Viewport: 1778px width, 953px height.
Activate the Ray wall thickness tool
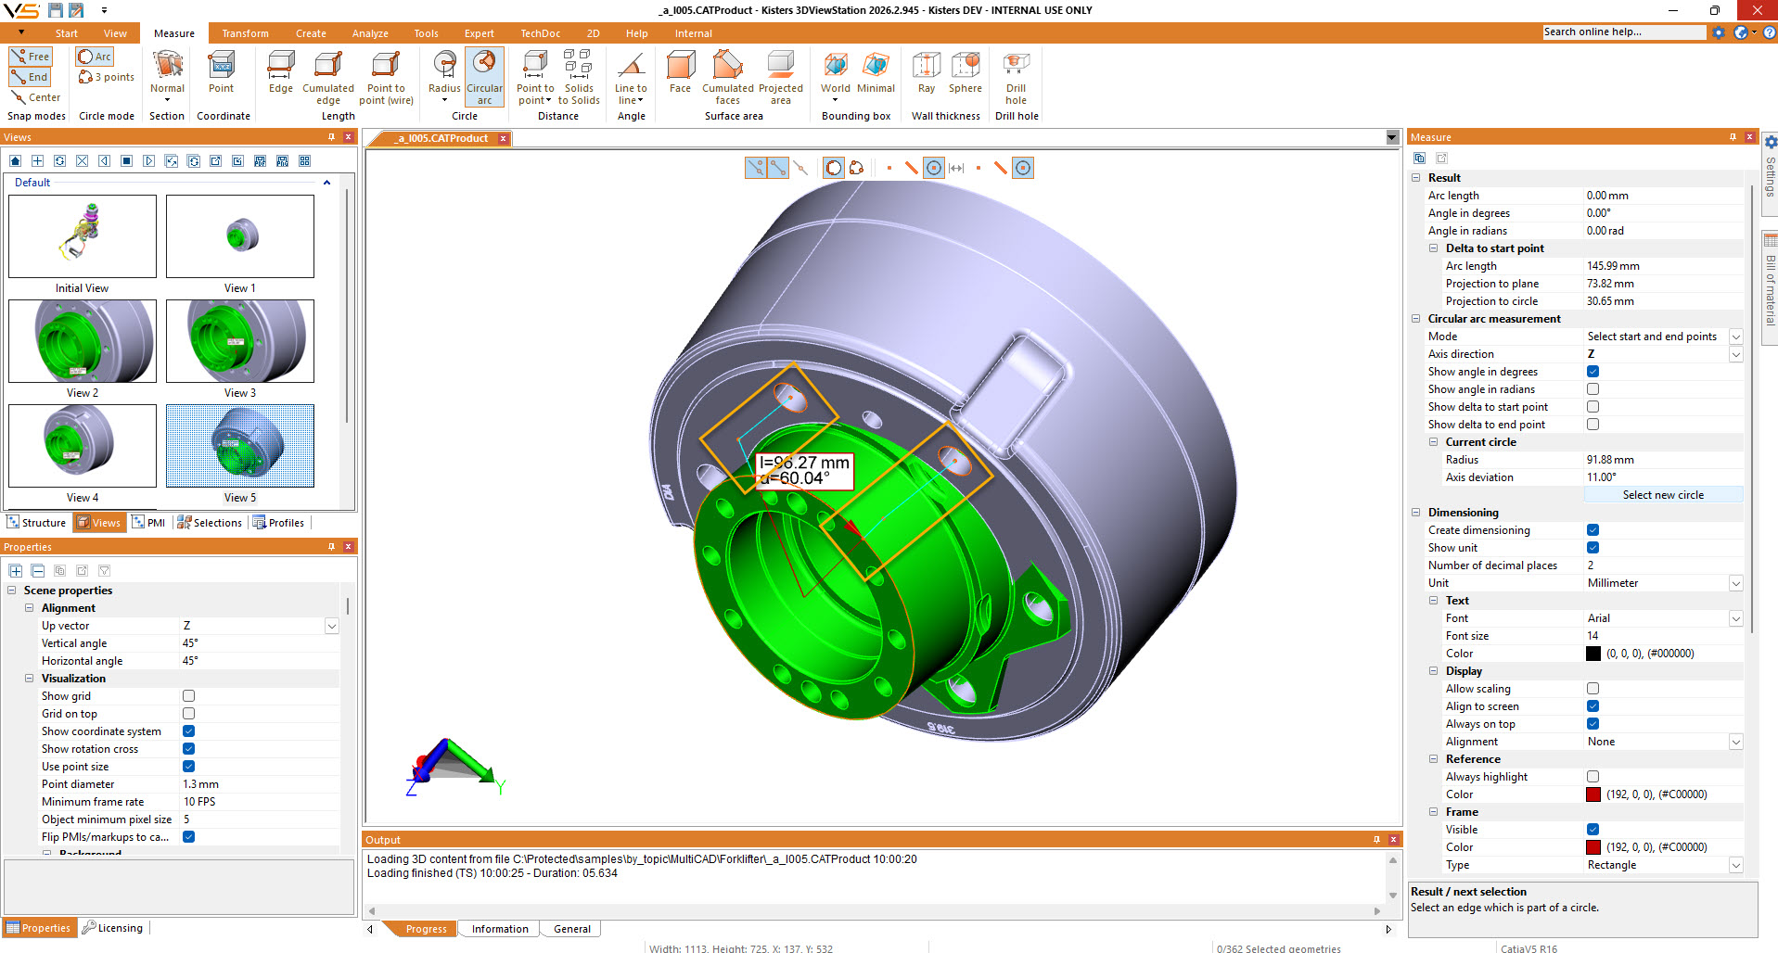pyautogui.click(x=927, y=72)
